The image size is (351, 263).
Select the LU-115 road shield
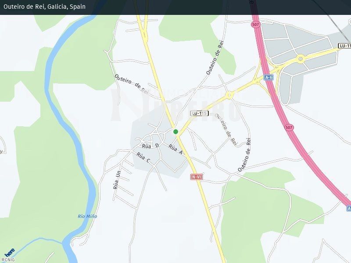(199, 113)
